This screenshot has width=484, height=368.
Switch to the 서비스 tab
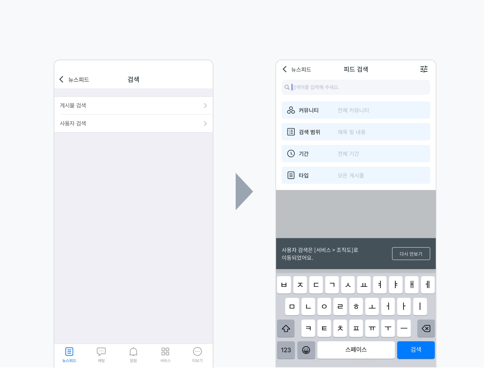[165, 355]
